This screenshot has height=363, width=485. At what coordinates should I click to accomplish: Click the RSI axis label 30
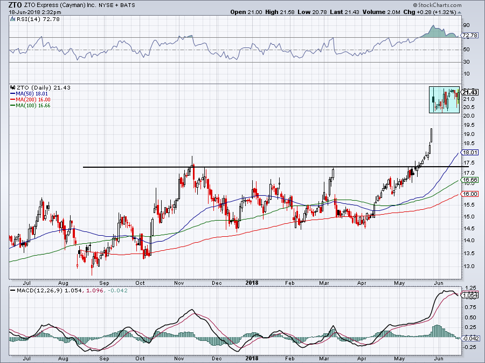click(467, 62)
